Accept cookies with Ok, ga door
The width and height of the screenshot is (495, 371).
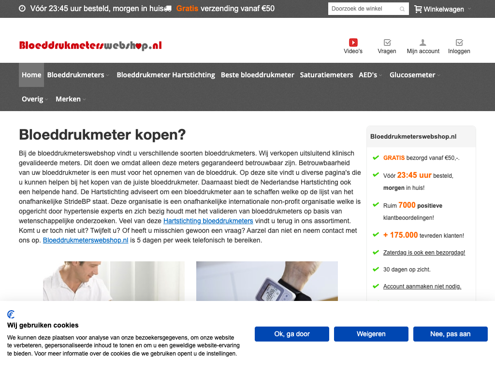(292, 334)
